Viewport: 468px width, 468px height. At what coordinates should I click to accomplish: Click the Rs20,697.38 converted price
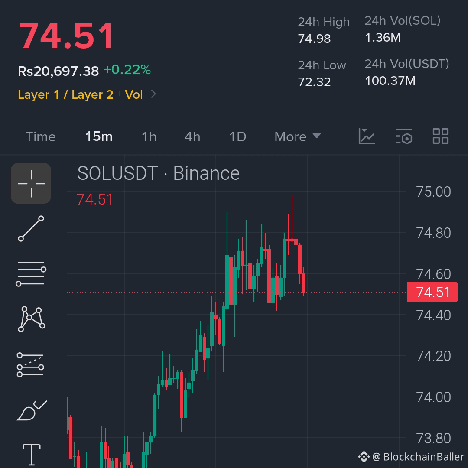point(58,71)
